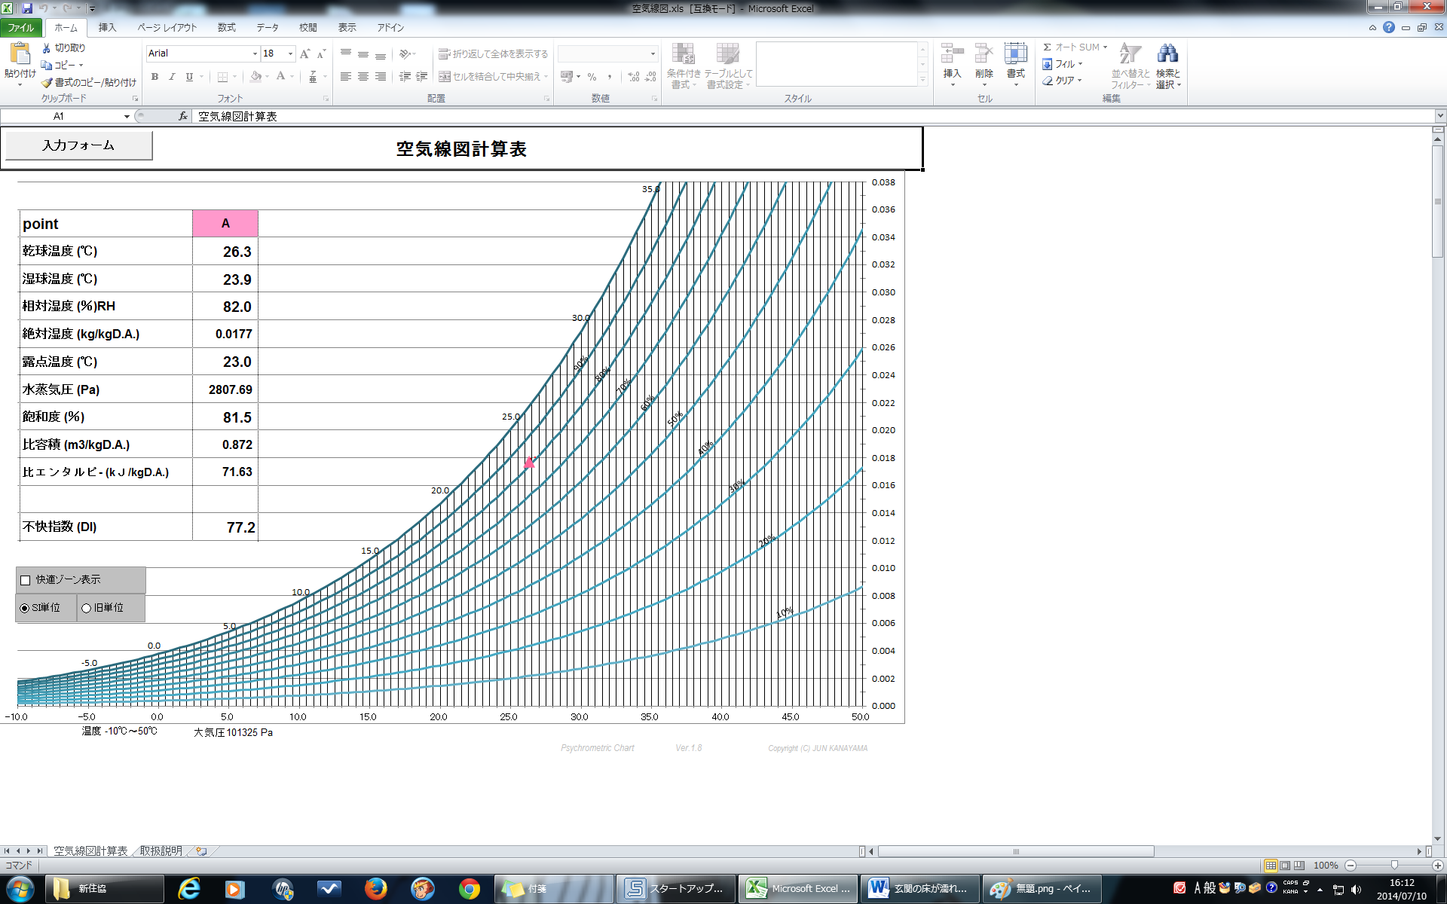
Task: Open Firefox from the taskbar
Action: coord(375,889)
